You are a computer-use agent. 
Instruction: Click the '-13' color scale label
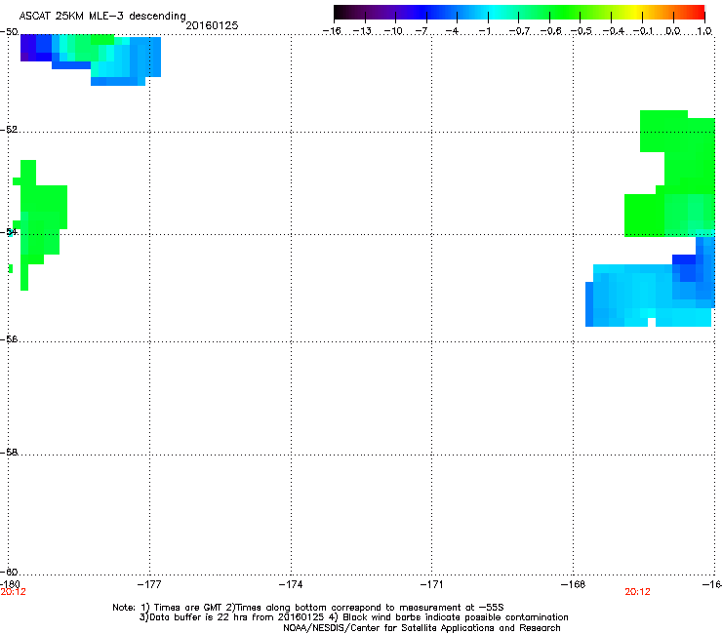point(362,31)
